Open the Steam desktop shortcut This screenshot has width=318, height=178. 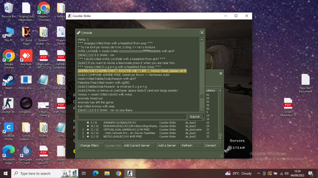point(9,80)
